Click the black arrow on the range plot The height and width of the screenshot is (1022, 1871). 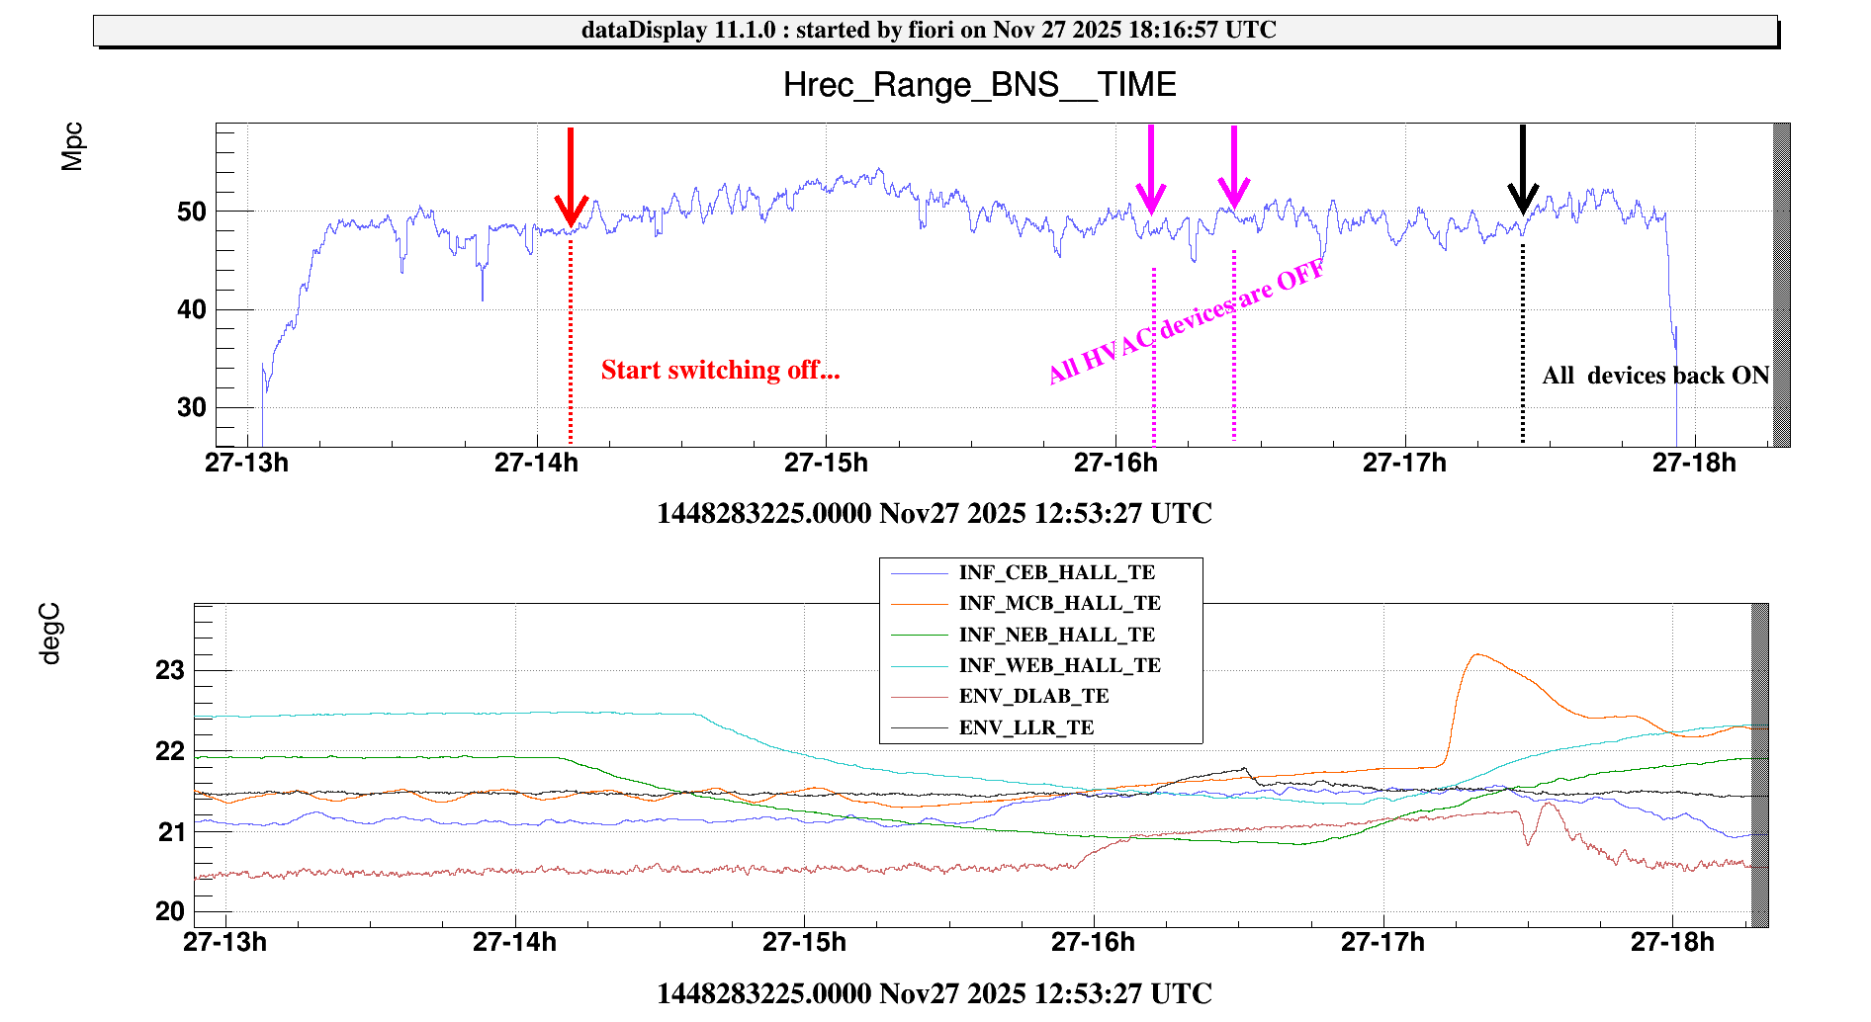[x=1523, y=170]
